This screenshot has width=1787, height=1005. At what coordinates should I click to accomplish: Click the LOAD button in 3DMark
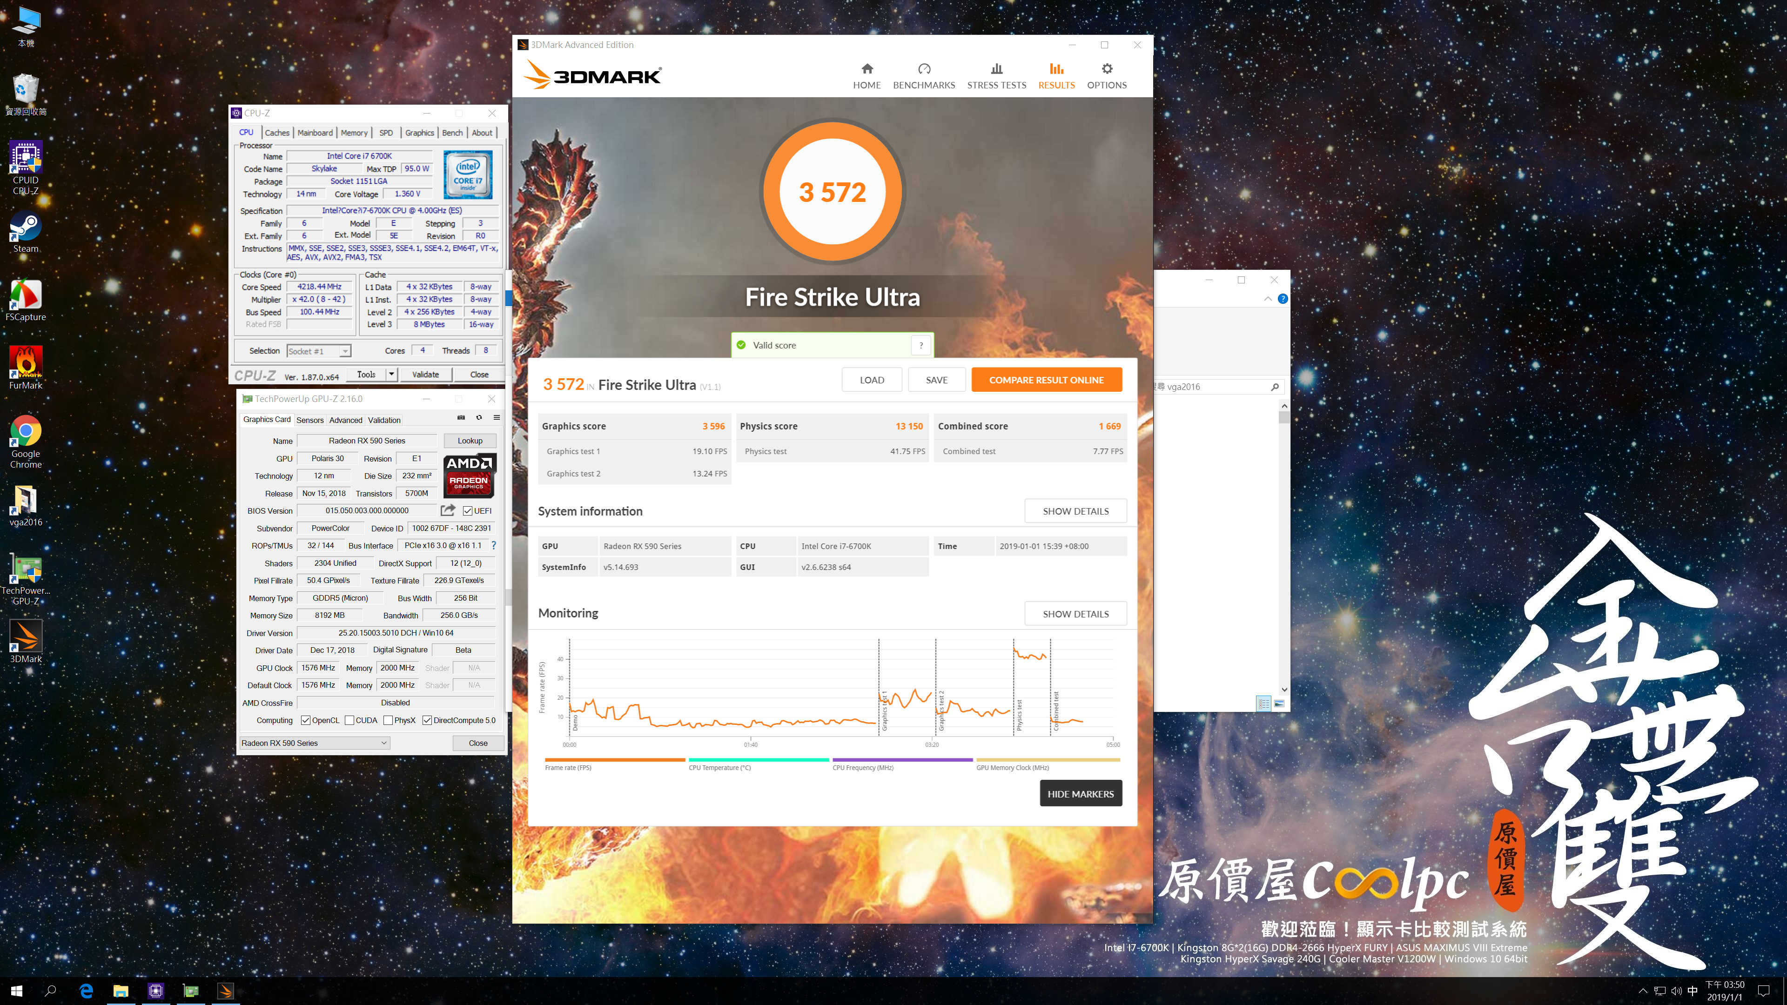click(872, 380)
